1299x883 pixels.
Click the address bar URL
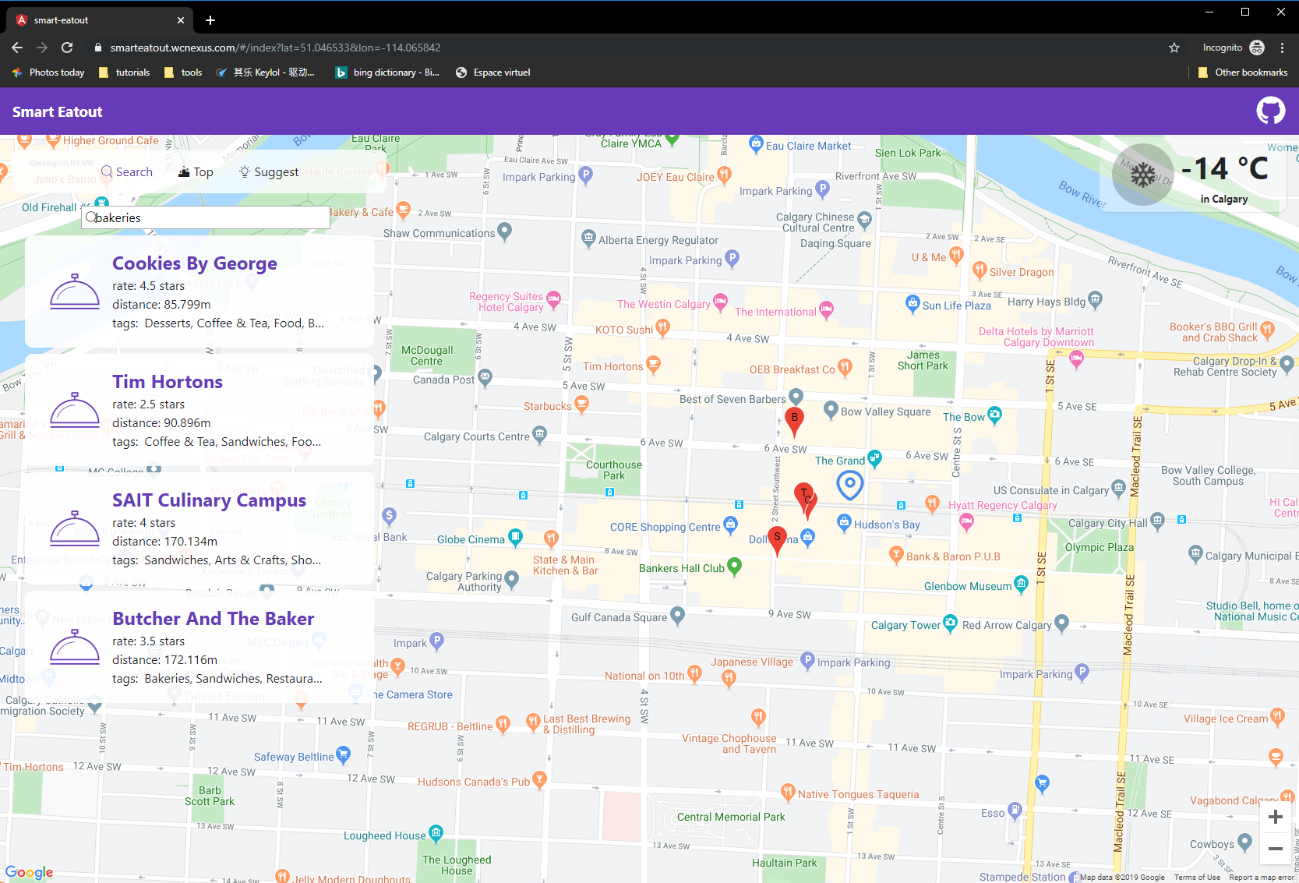[275, 48]
